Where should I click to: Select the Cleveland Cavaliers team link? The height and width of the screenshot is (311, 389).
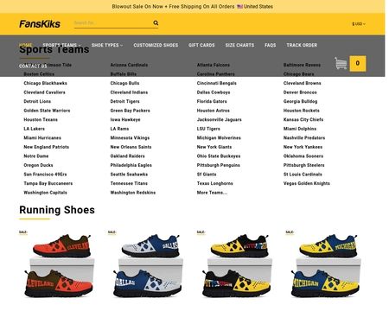[x=44, y=92]
